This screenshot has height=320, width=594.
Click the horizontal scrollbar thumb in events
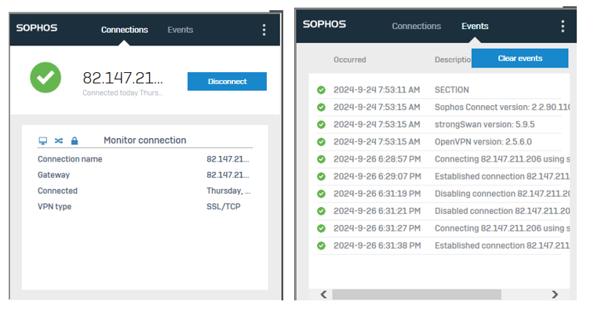[416, 294]
